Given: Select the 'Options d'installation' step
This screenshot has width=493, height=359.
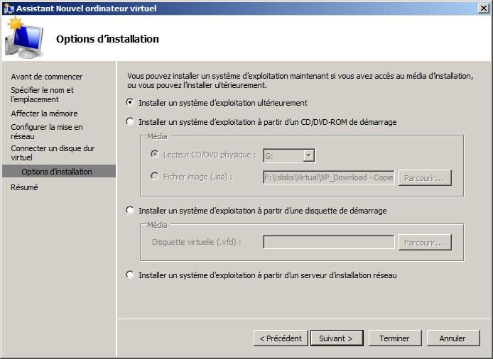Looking at the screenshot, I should 59,172.
